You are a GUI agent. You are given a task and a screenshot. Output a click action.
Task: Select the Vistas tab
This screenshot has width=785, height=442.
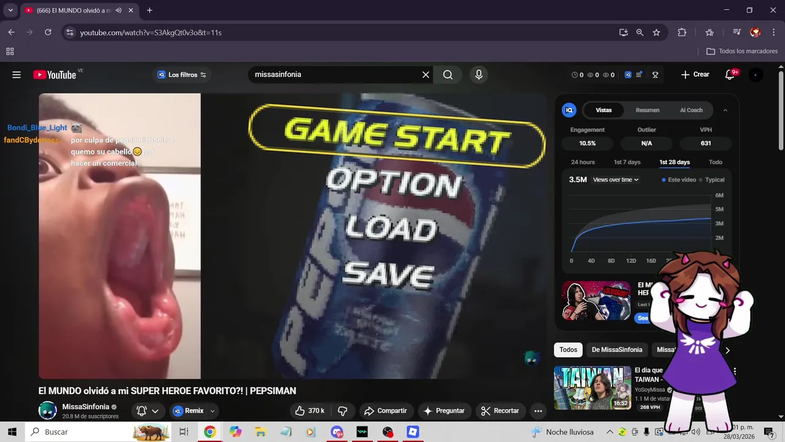(603, 110)
